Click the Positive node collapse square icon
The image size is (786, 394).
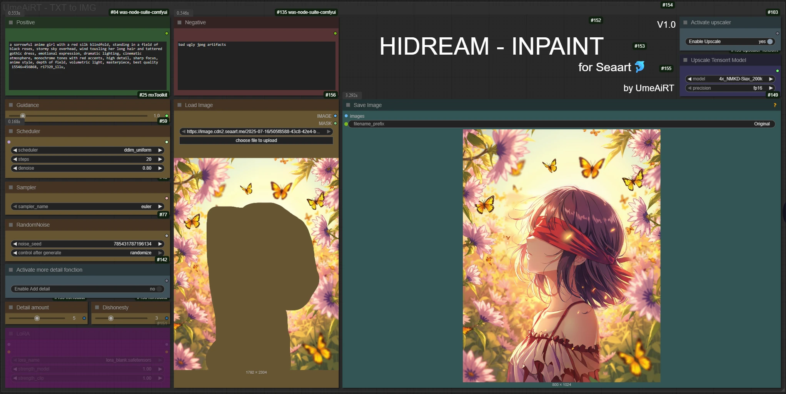(x=11, y=23)
